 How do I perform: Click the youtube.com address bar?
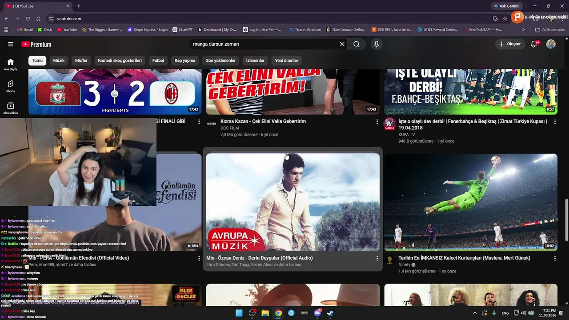[x=267, y=19]
